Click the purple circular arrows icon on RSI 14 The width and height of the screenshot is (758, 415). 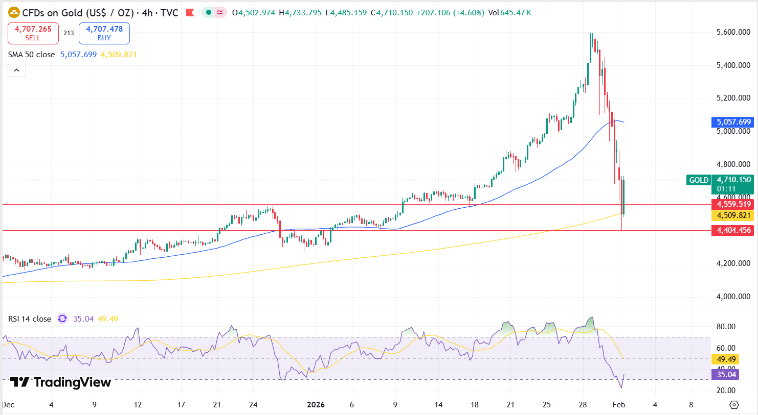click(x=61, y=318)
